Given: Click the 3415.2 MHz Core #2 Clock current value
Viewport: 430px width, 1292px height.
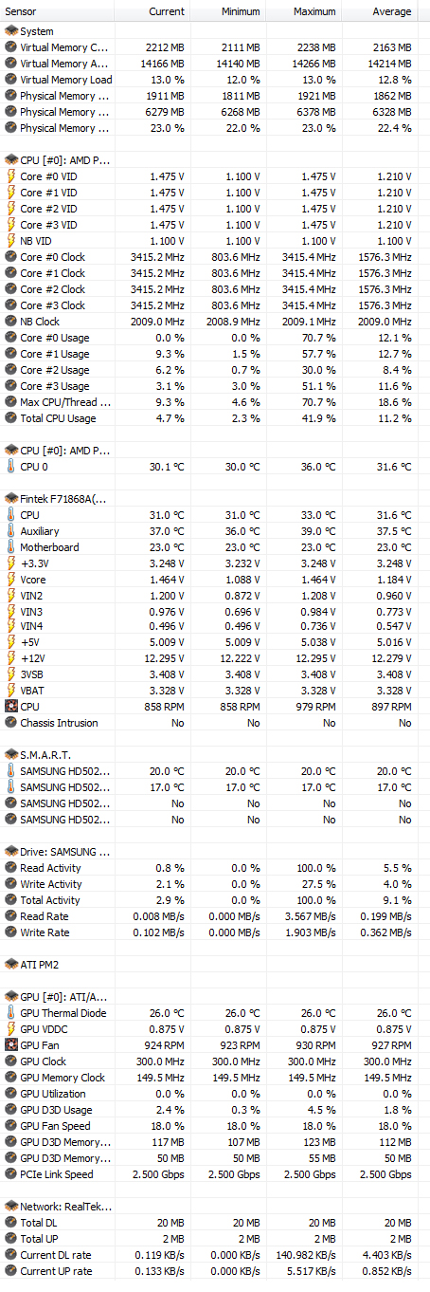Looking at the screenshot, I should point(157,289).
